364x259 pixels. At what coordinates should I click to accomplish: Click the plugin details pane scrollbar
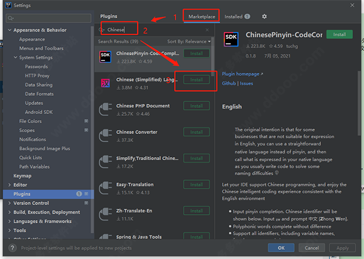359,103
